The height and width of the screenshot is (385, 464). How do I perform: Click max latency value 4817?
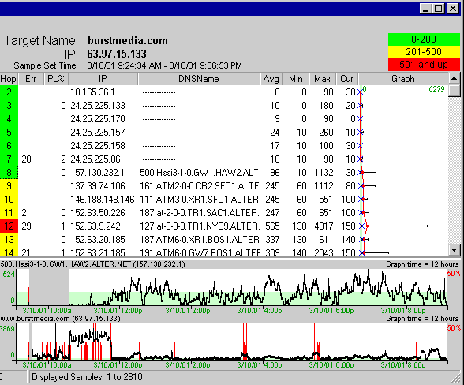tap(324, 226)
